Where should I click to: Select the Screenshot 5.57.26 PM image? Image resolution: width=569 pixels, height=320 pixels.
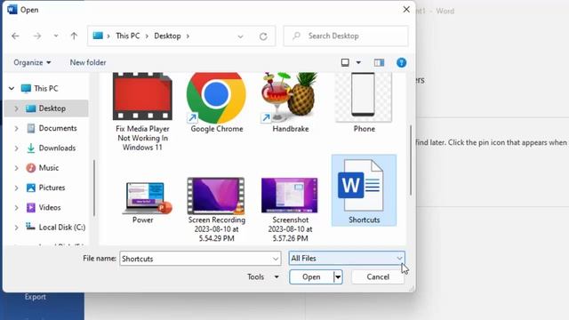(291, 210)
